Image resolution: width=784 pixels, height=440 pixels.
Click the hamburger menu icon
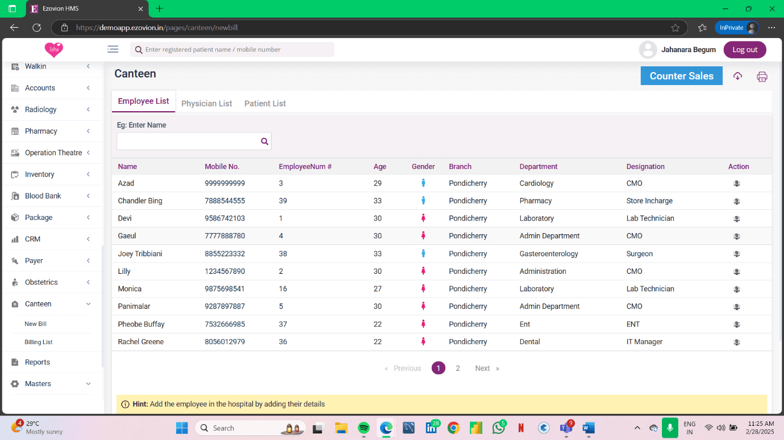click(113, 49)
